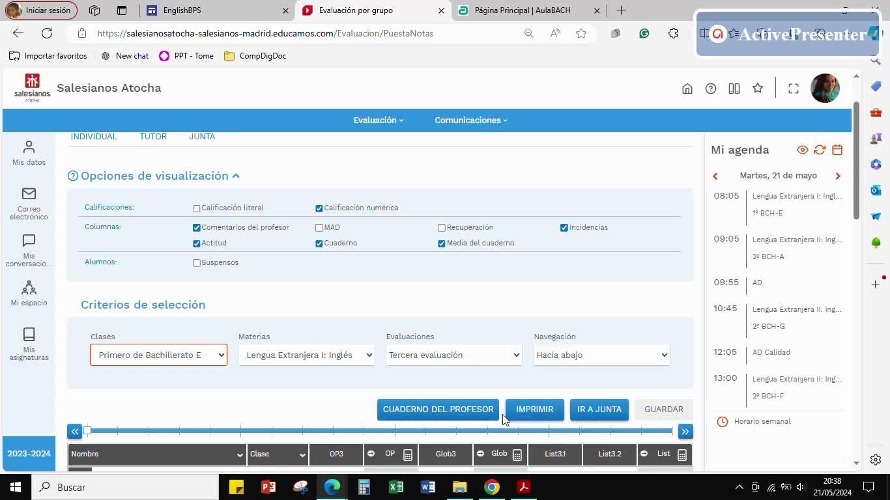Switch to the INDIVIDUAL tab
Screen dimensions: 890x500
coord(94,137)
